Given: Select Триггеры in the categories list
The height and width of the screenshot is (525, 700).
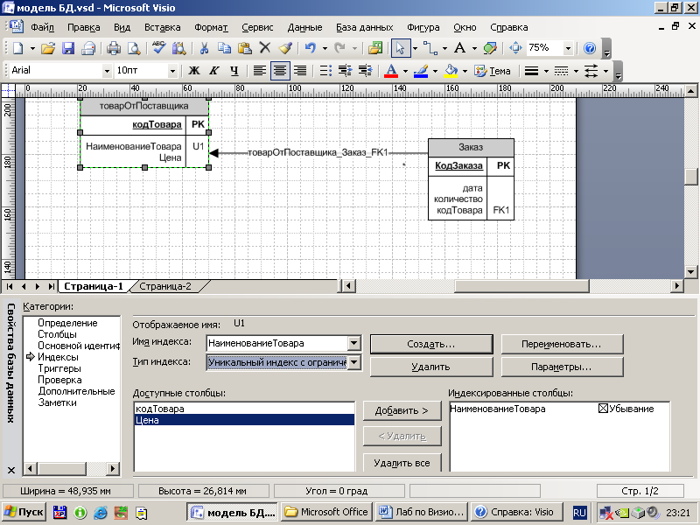Looking at the screenshot, I should [x=59, y=368].
